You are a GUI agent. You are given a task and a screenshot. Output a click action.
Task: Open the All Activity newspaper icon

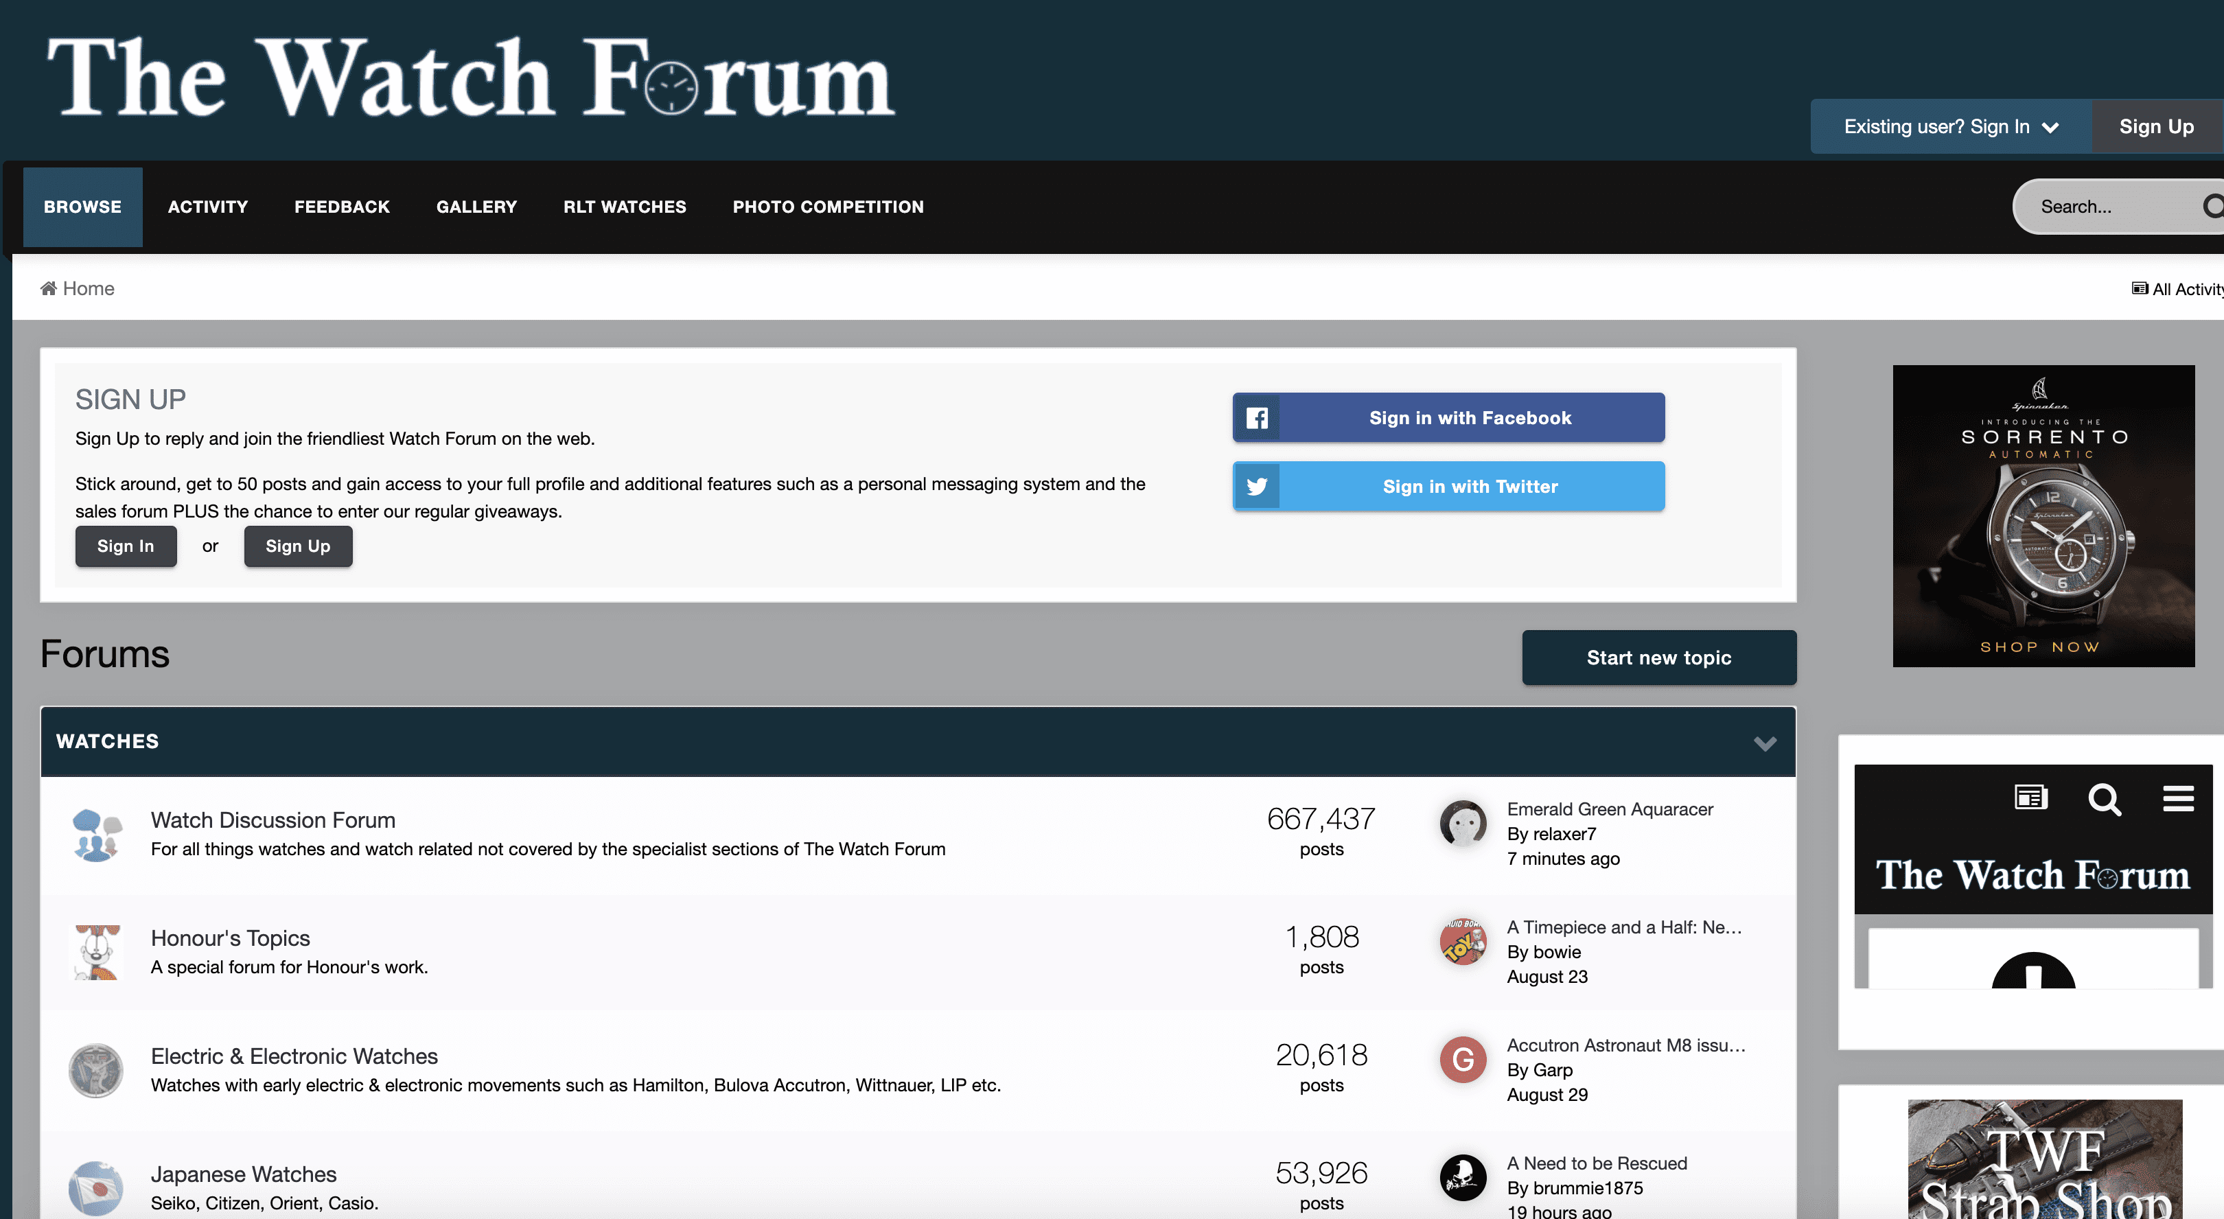tap(2140, 288)
